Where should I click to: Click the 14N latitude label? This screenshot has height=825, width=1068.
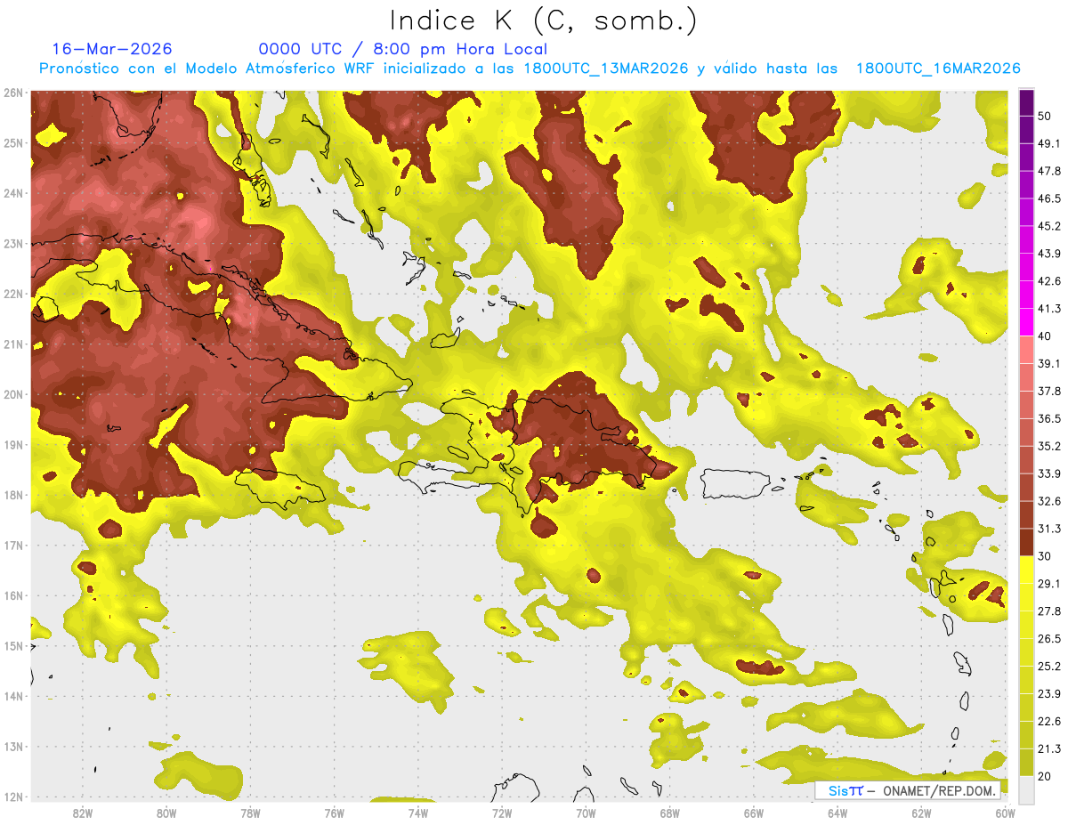pos(12,696)
